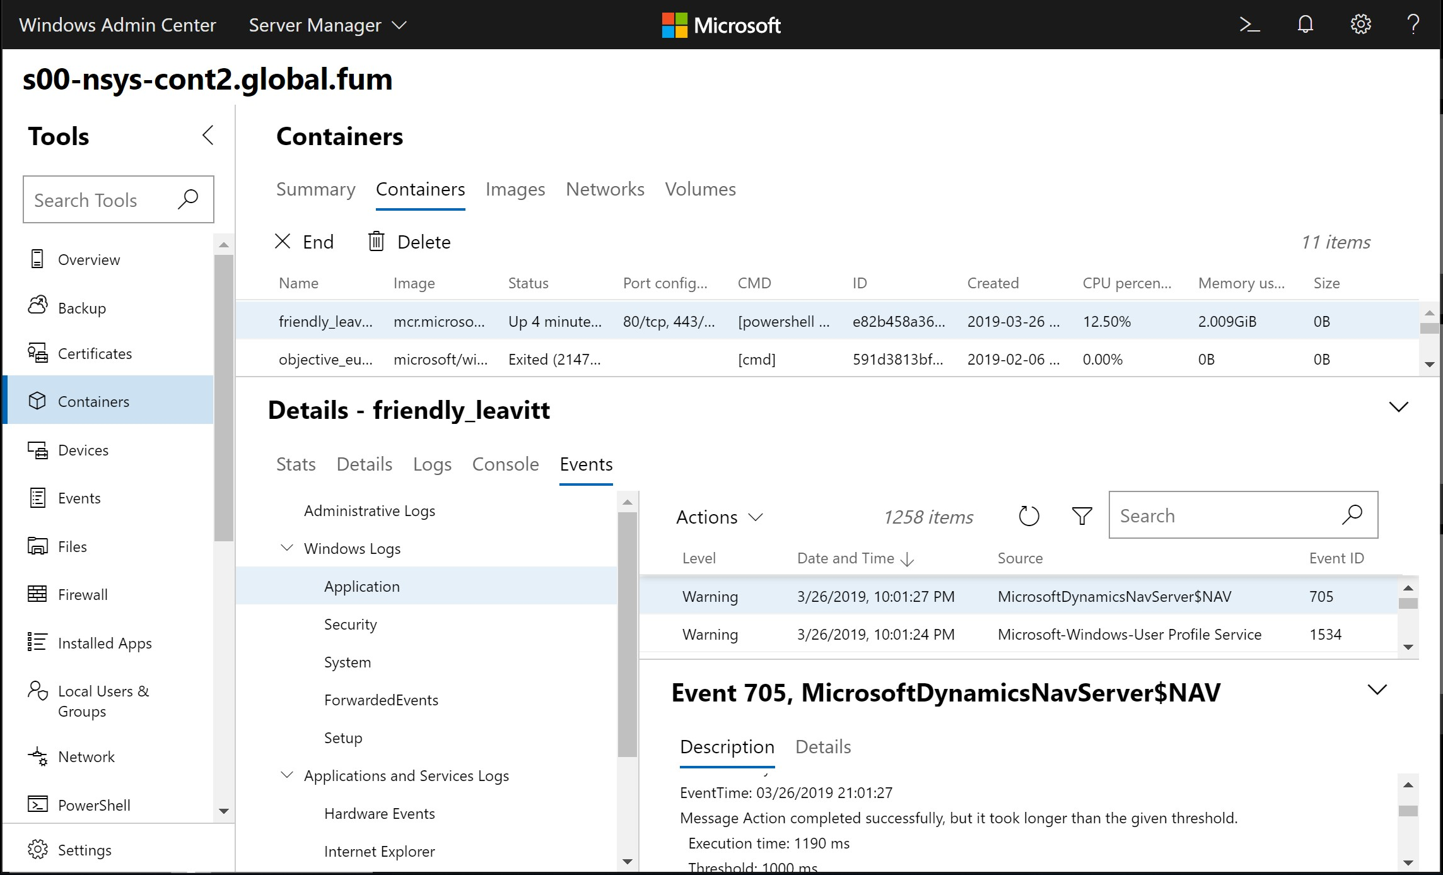This screenshot has height=875, width=1443.
Task: Open the notifications bell
Action: [x=1305, y=25]
